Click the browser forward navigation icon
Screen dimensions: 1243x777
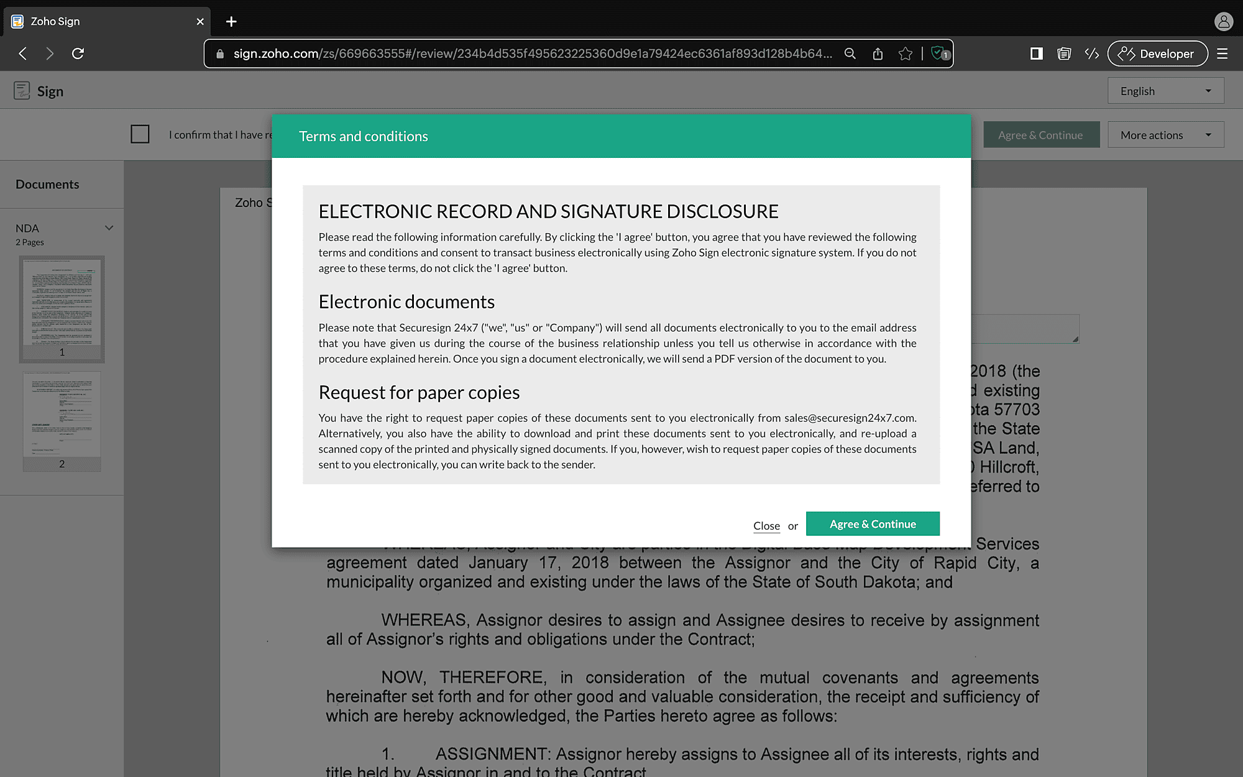51,53
